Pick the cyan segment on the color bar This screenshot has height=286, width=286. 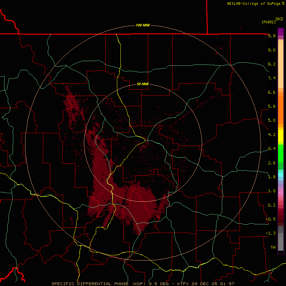tap(281, 175)
